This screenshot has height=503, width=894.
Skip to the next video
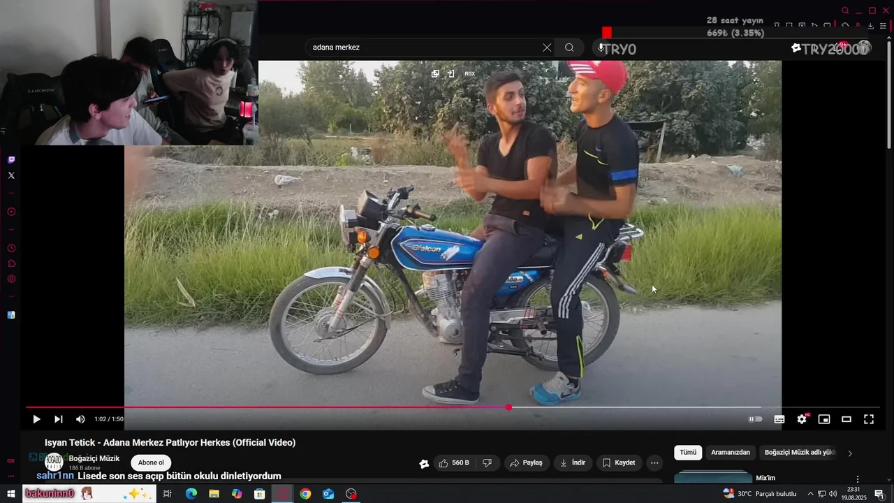59,419
